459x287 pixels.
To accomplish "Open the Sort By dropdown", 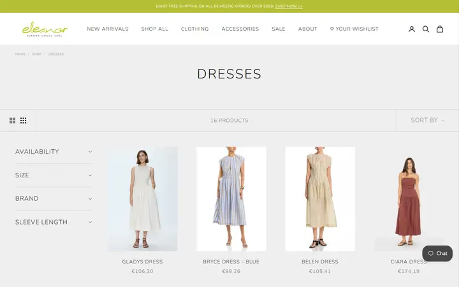I will point(427,121).
